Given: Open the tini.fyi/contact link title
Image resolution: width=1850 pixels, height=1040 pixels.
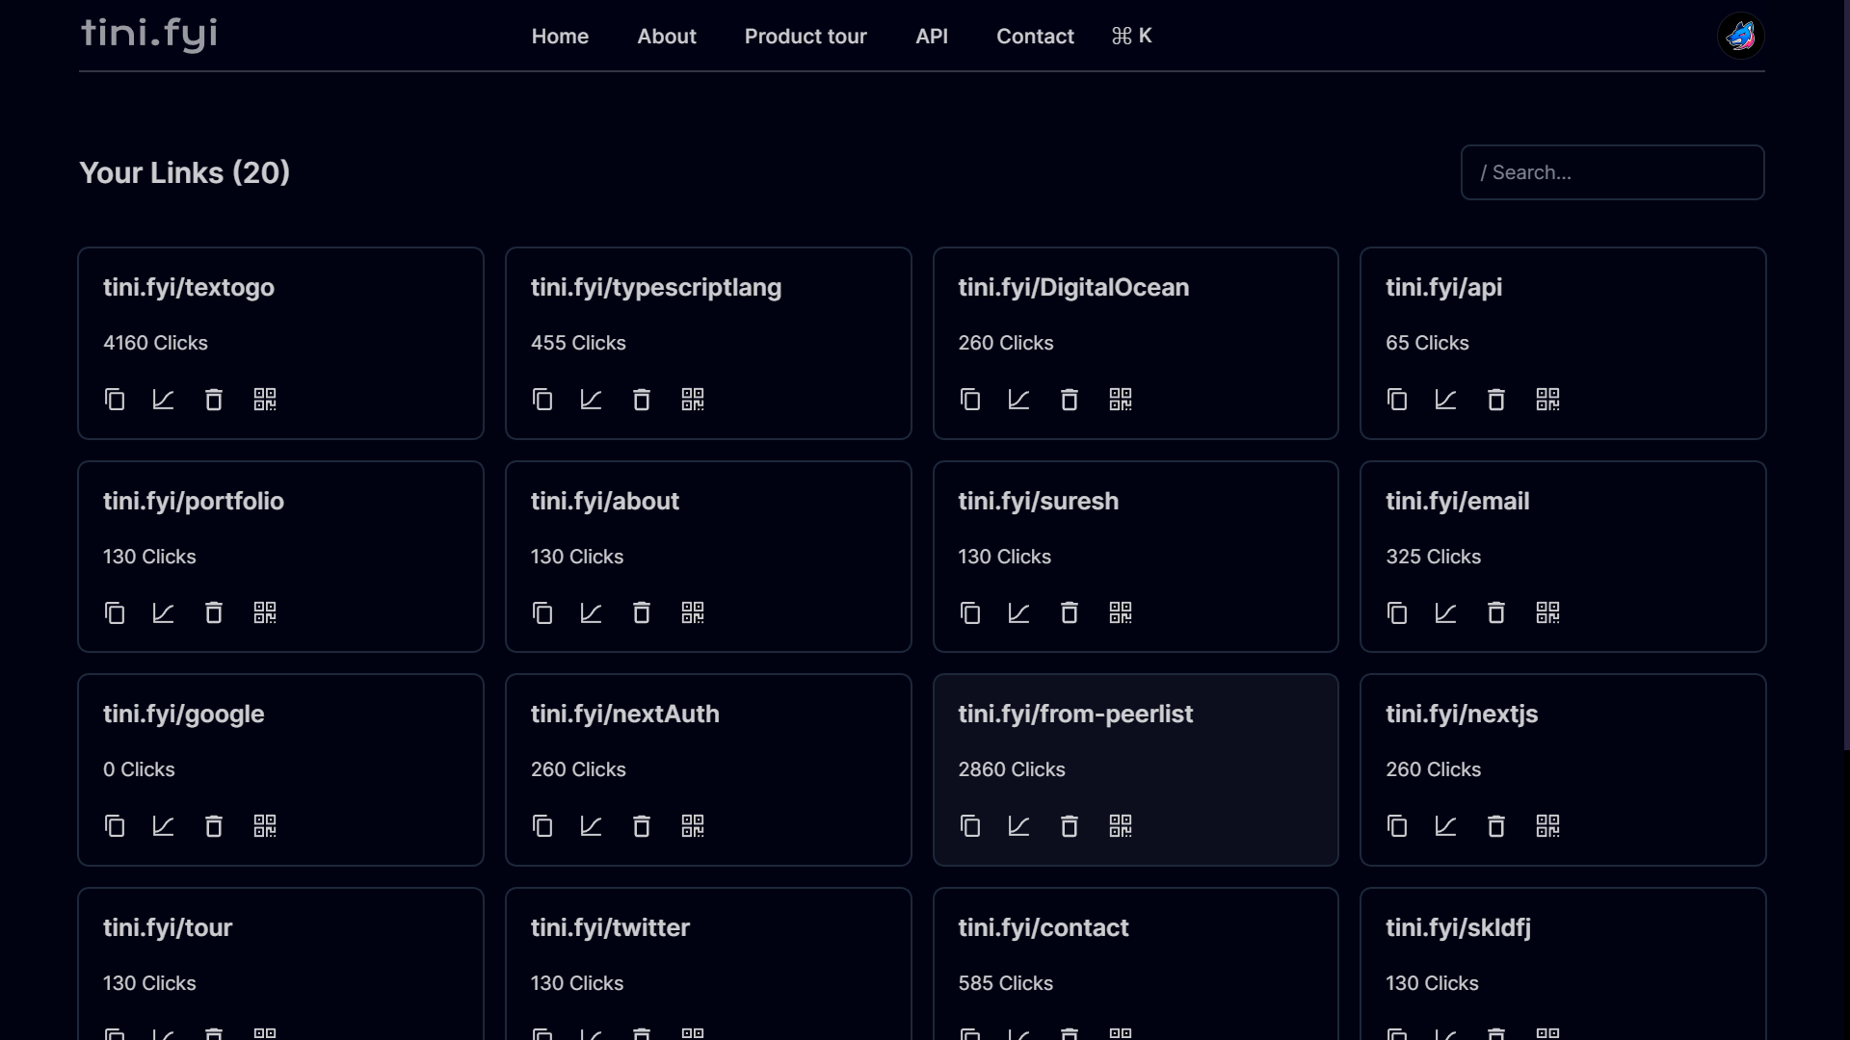Looking at the screenshot, I should pyautogui.click(x=1043, y=927).
